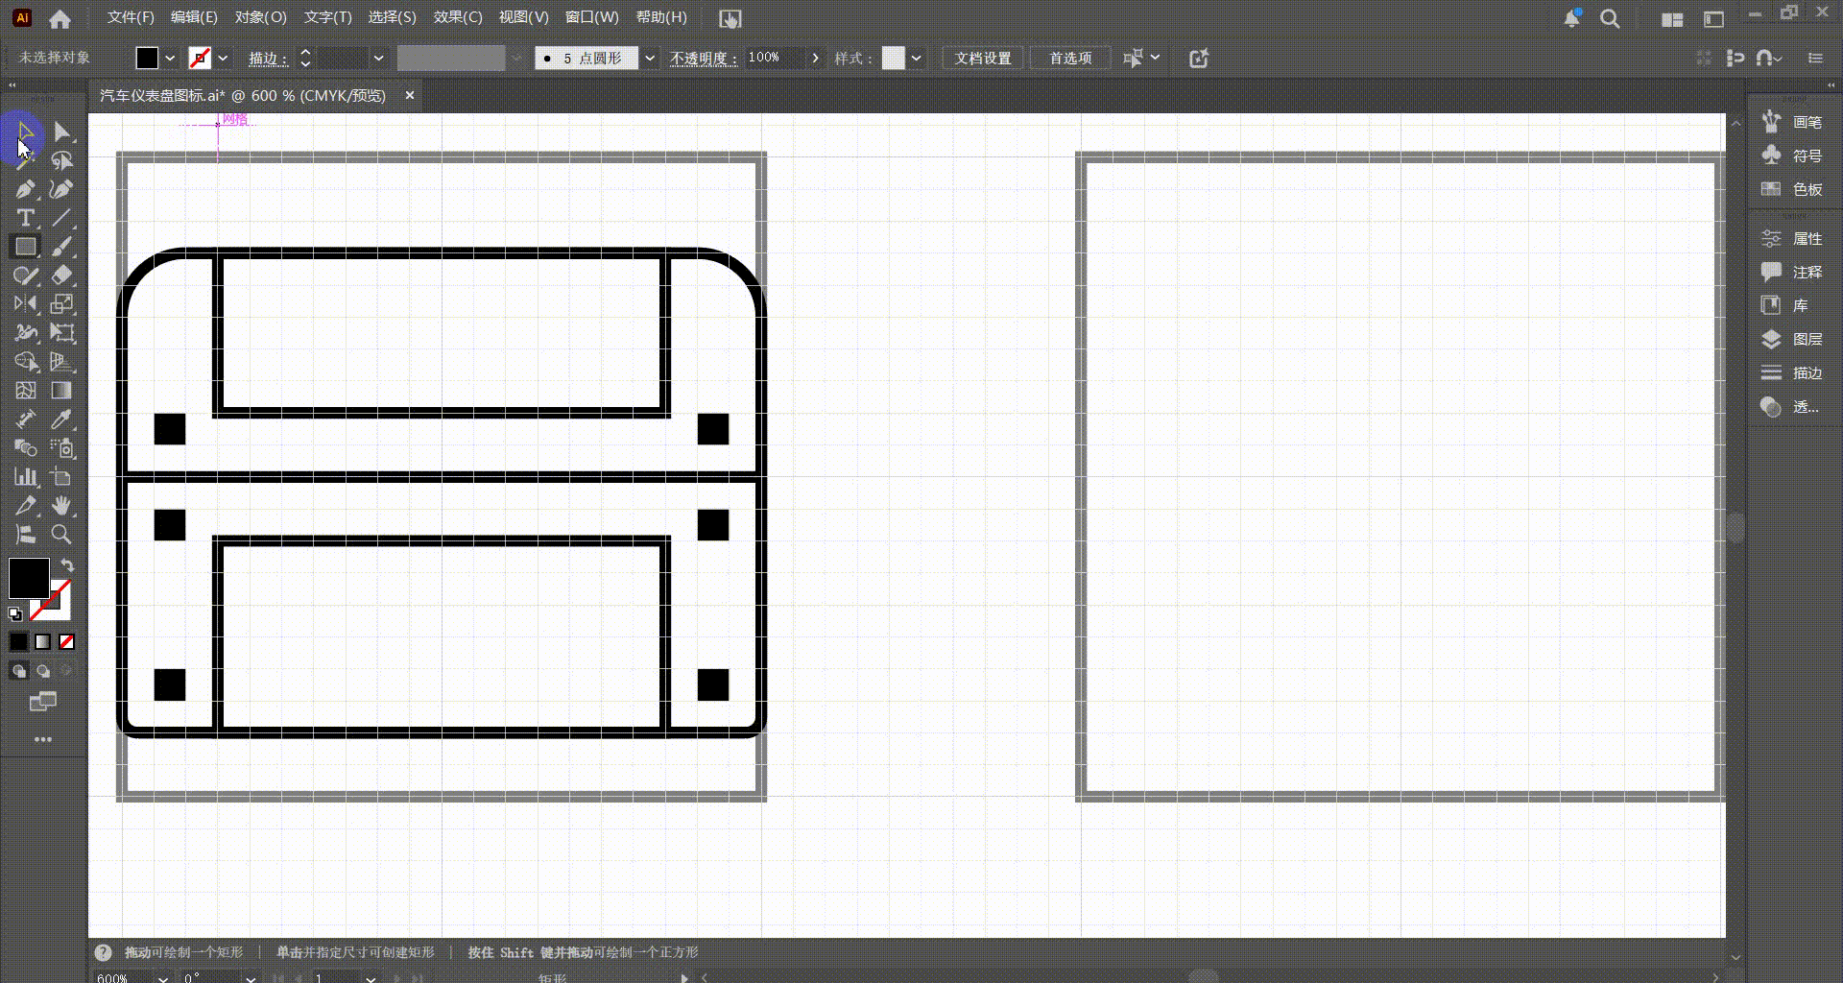Open the Edit Toolbar three-dots button
The height and width of the screenshot is (983, 1843).
pos(42,739)
